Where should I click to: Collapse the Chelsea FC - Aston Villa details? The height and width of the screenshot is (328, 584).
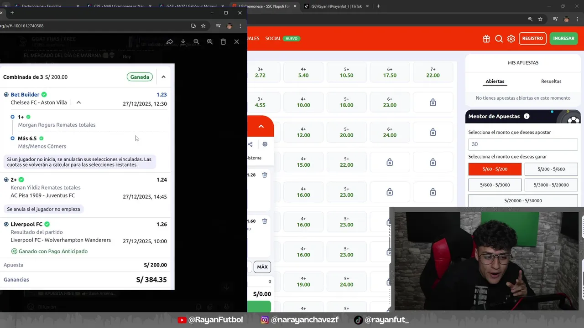tap(78, 102)
